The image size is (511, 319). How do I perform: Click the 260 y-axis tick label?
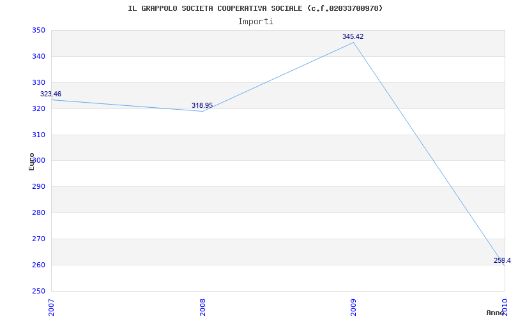coord(38,265)
